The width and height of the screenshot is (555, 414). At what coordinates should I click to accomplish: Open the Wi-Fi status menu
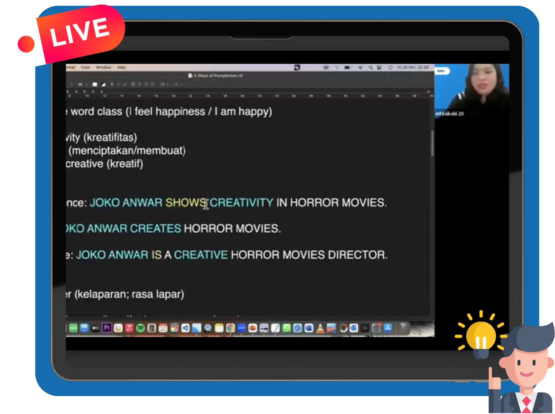coord(360,68)
